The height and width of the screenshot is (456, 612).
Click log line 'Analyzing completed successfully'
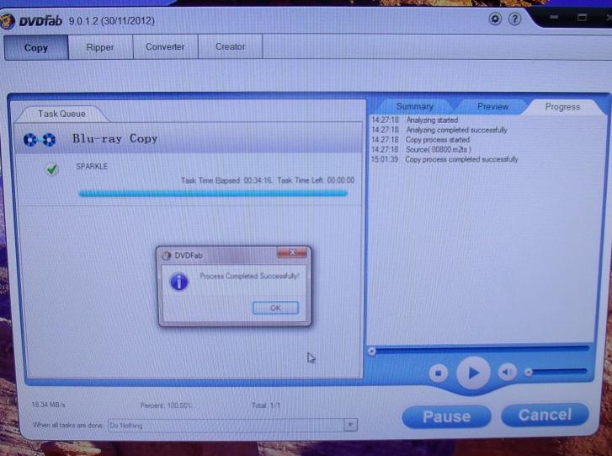coord(456,130)
